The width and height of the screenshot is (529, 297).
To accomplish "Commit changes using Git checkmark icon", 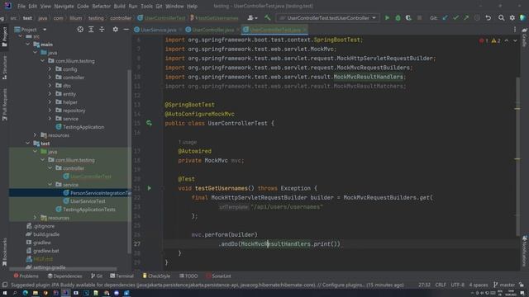I will pos(455,18).
